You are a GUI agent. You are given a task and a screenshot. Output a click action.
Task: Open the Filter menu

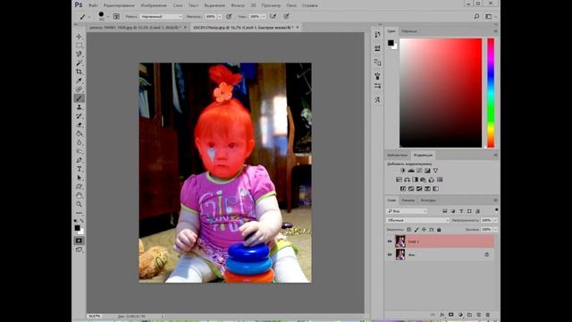point(238,5)
